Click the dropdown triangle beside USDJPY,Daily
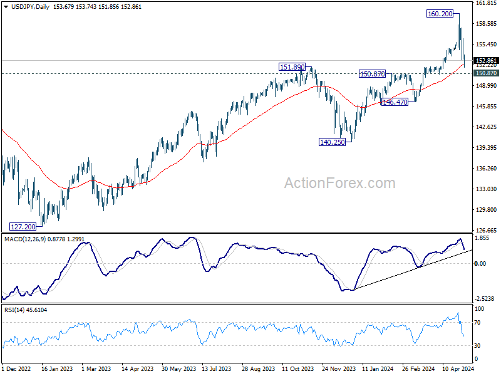 tap(6, 7)
